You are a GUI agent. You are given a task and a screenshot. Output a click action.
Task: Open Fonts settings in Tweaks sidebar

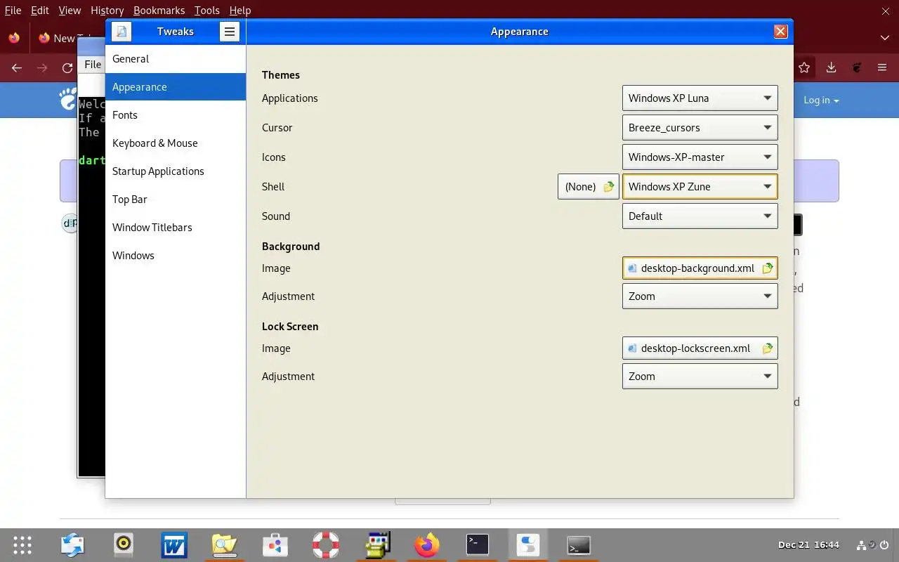point(176,115)
